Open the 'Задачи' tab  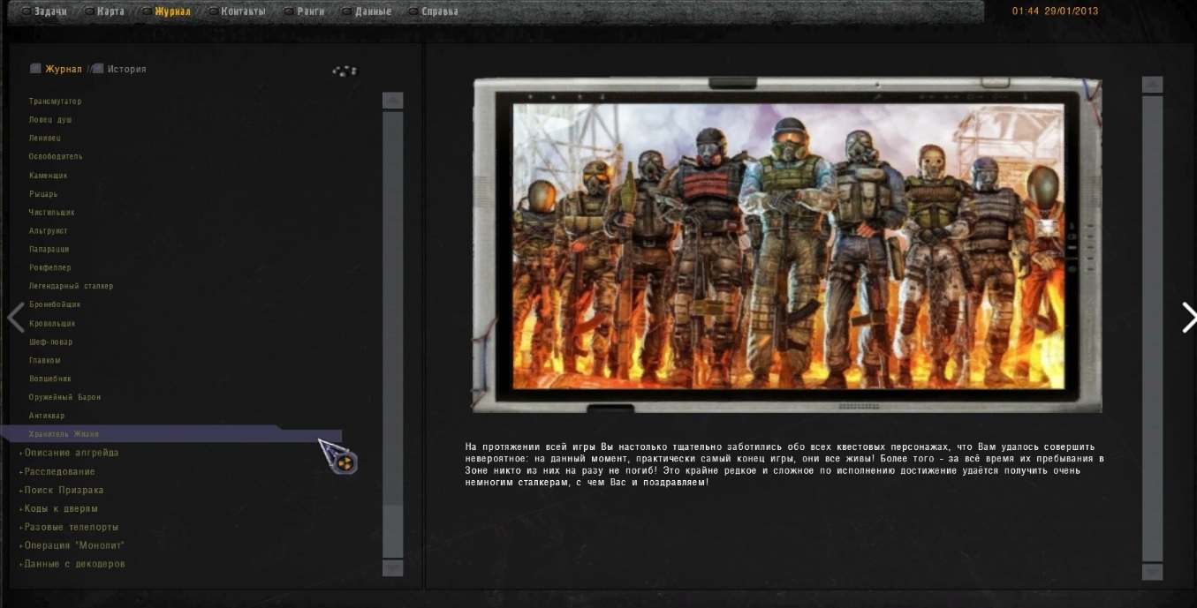click(50, 11)
